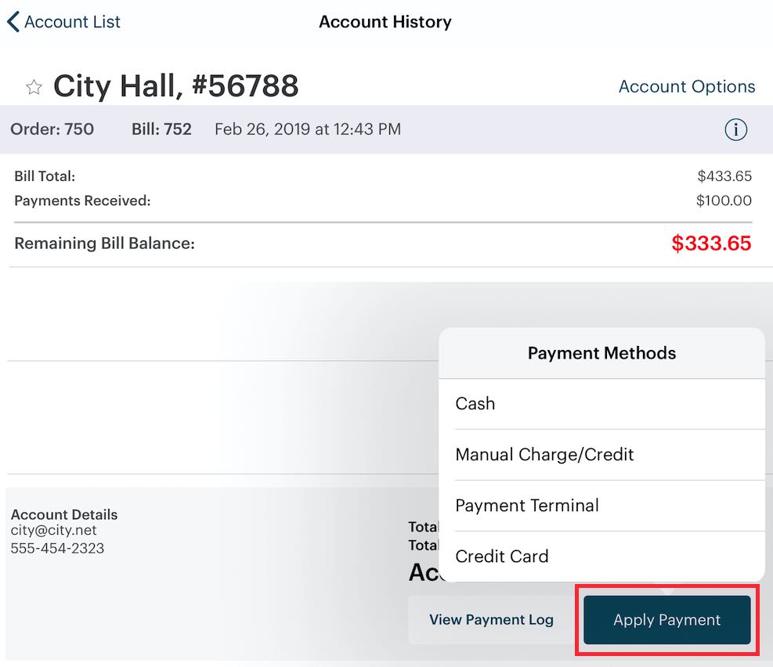Click the Payments Received amount
The image size is (773, 667).
tap(722, 200)
